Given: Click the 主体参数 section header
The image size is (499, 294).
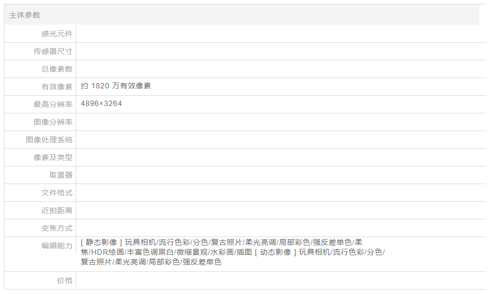Looking at the screenshot, I should 25,15.
